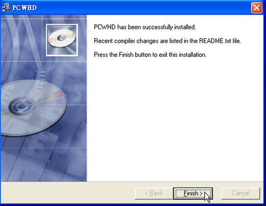This screenshot has height=206, width=266.
Task: Click the empty blue title bar area
Action: (x=144, y=8)
